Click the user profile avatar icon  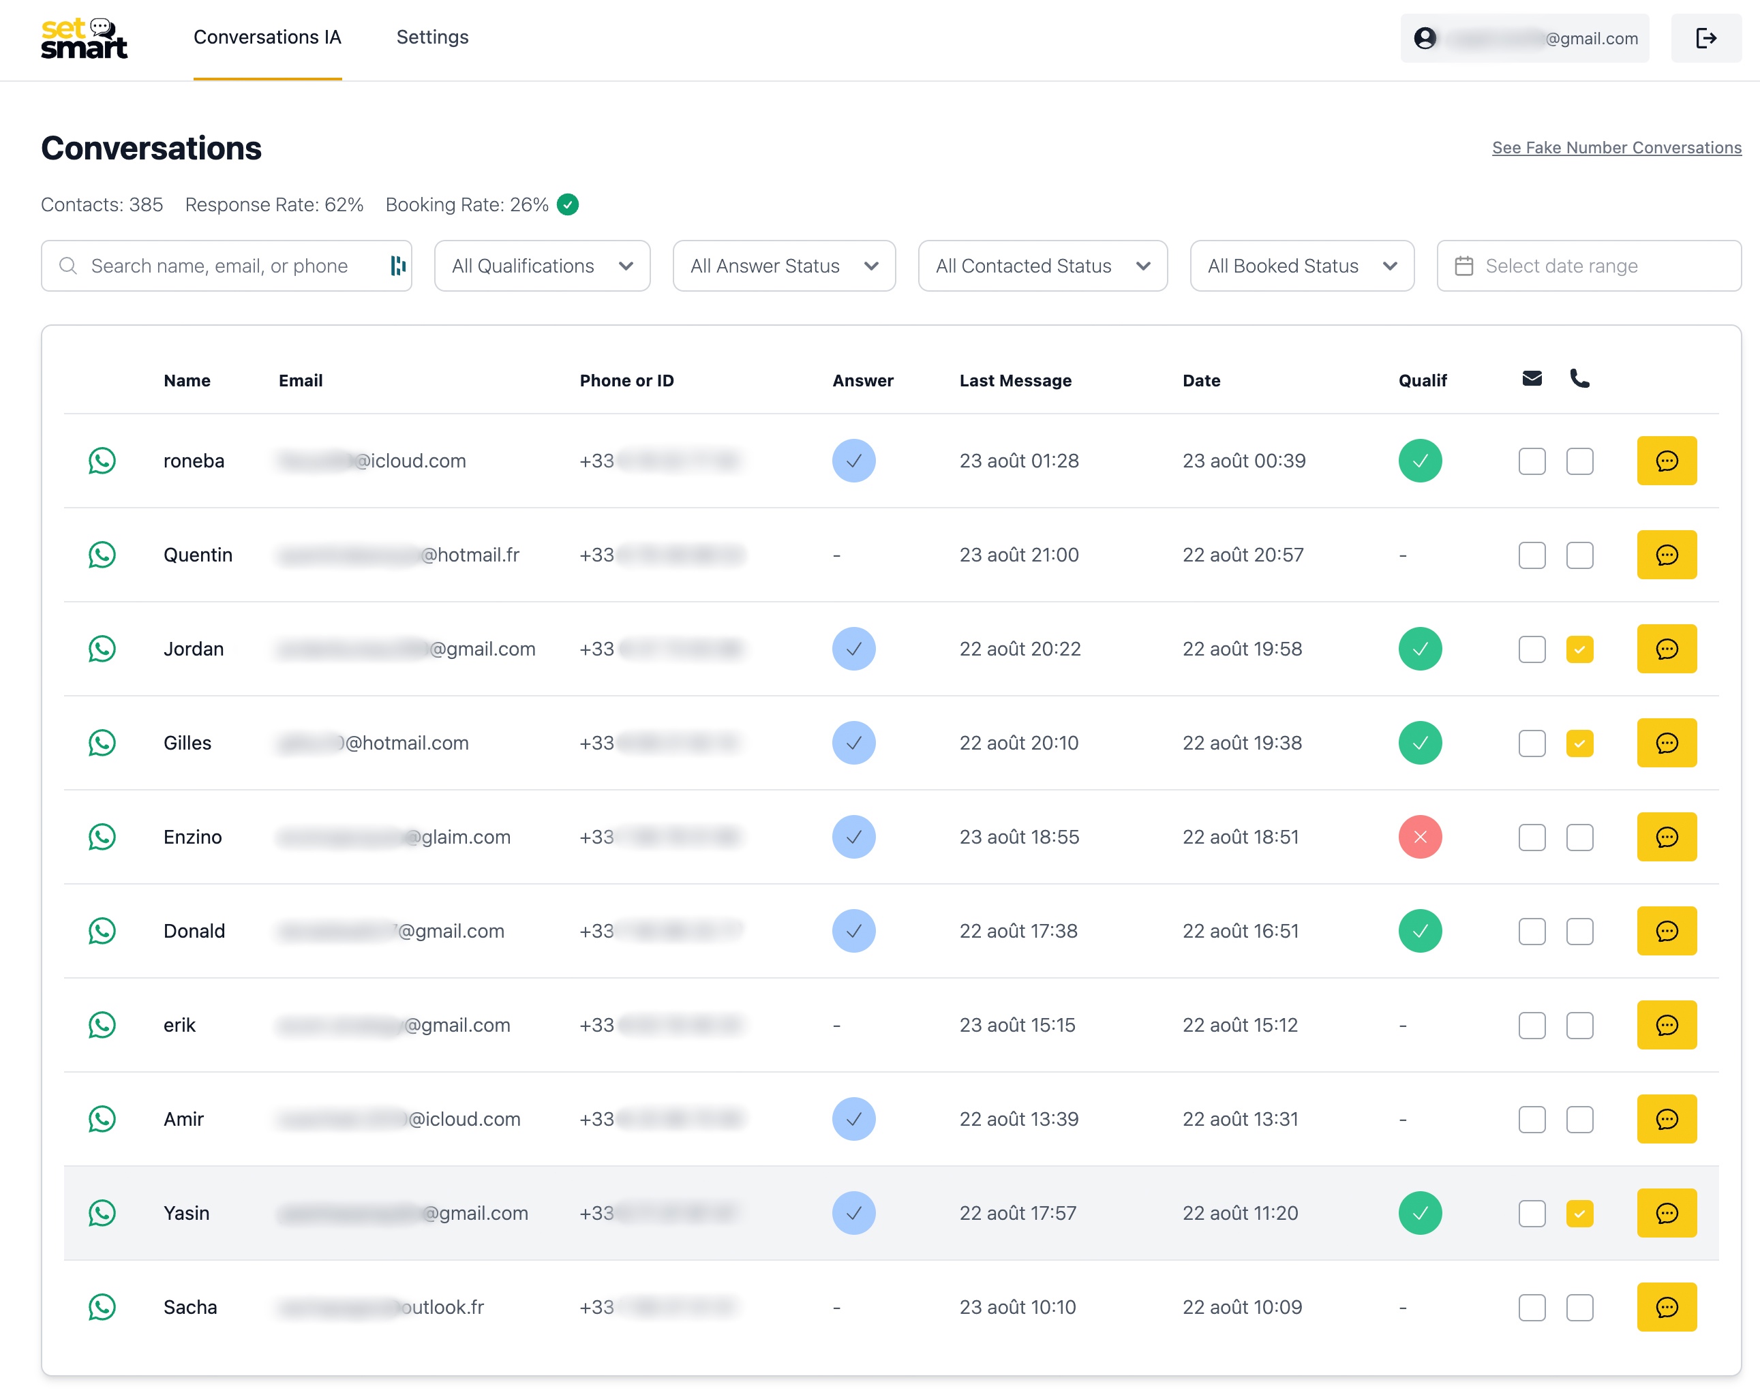[1425, 37]
